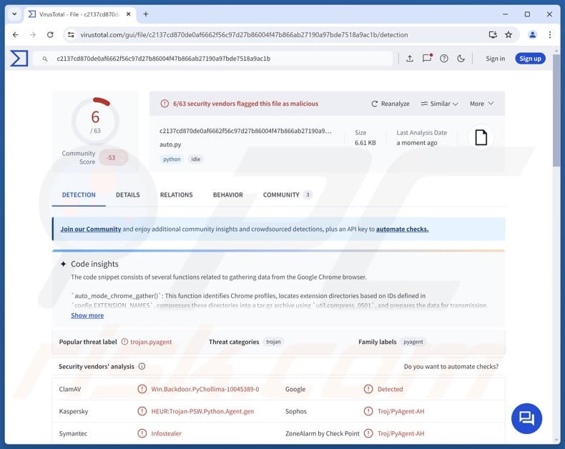Click the 6/63 detection score gauge
Image resolution: width=565 pixels, height=449 pixels.
click(95, 122)
